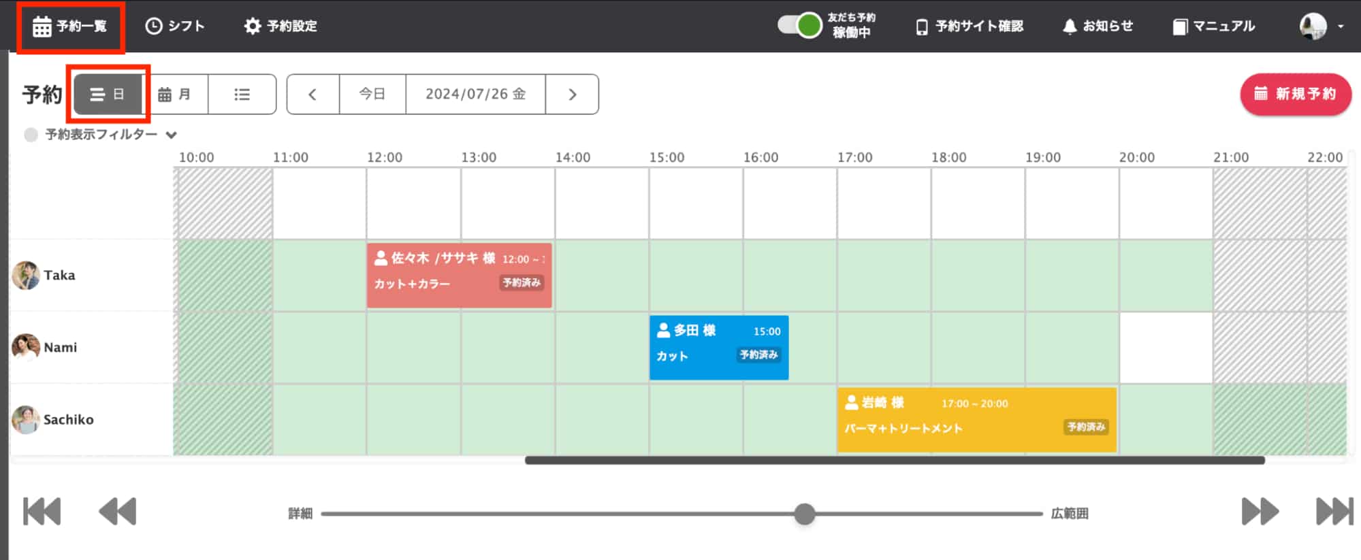Open the マニュアル manual
The image size is (1361, 560).
pos(1214,26)
